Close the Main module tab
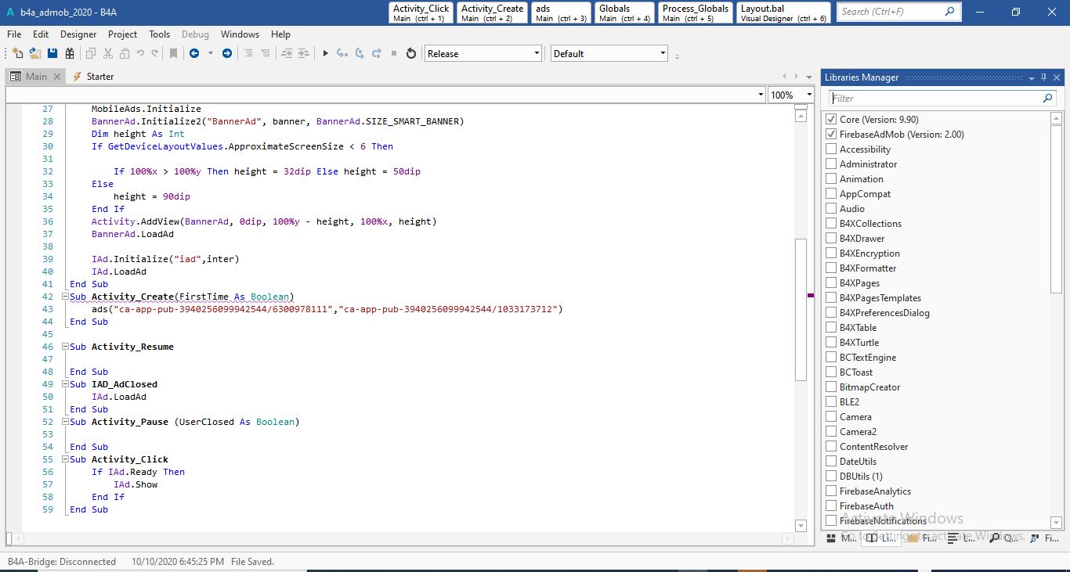Viewport: 1070px width, 572px height. 56,77
